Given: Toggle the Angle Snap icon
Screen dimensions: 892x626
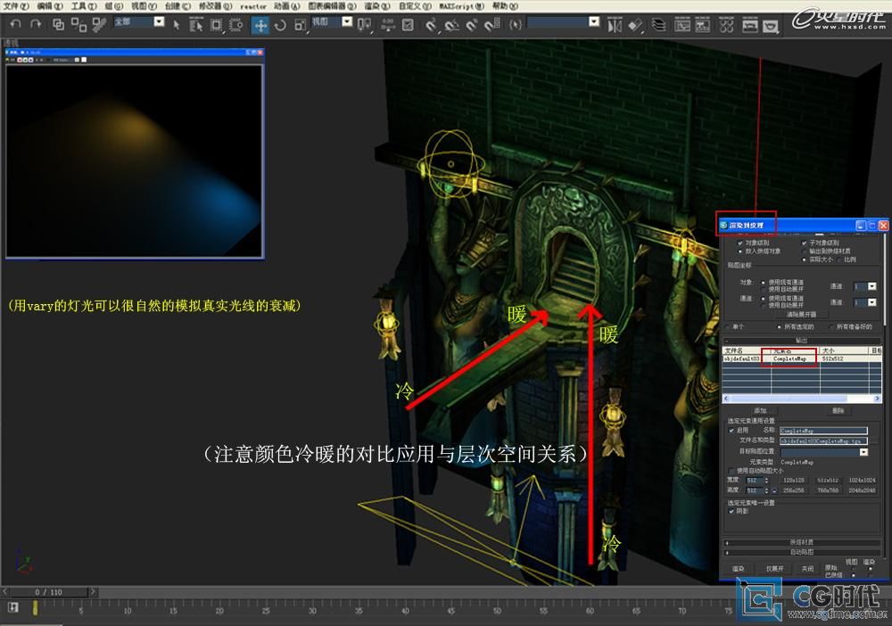Looking at the screenshot, I should pos(451,25).
